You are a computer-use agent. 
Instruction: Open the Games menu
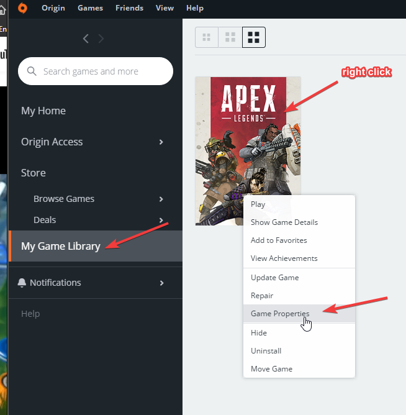(90, 8)
